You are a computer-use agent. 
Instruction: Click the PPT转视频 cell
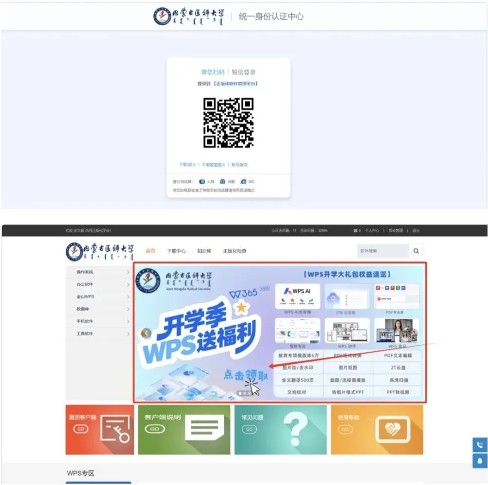(x=398, y=392)
